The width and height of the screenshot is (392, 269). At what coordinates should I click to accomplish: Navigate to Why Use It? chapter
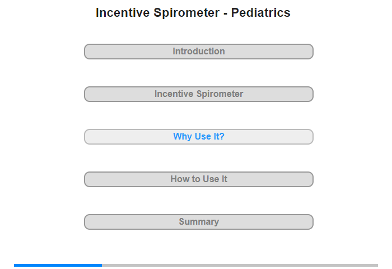198,137
